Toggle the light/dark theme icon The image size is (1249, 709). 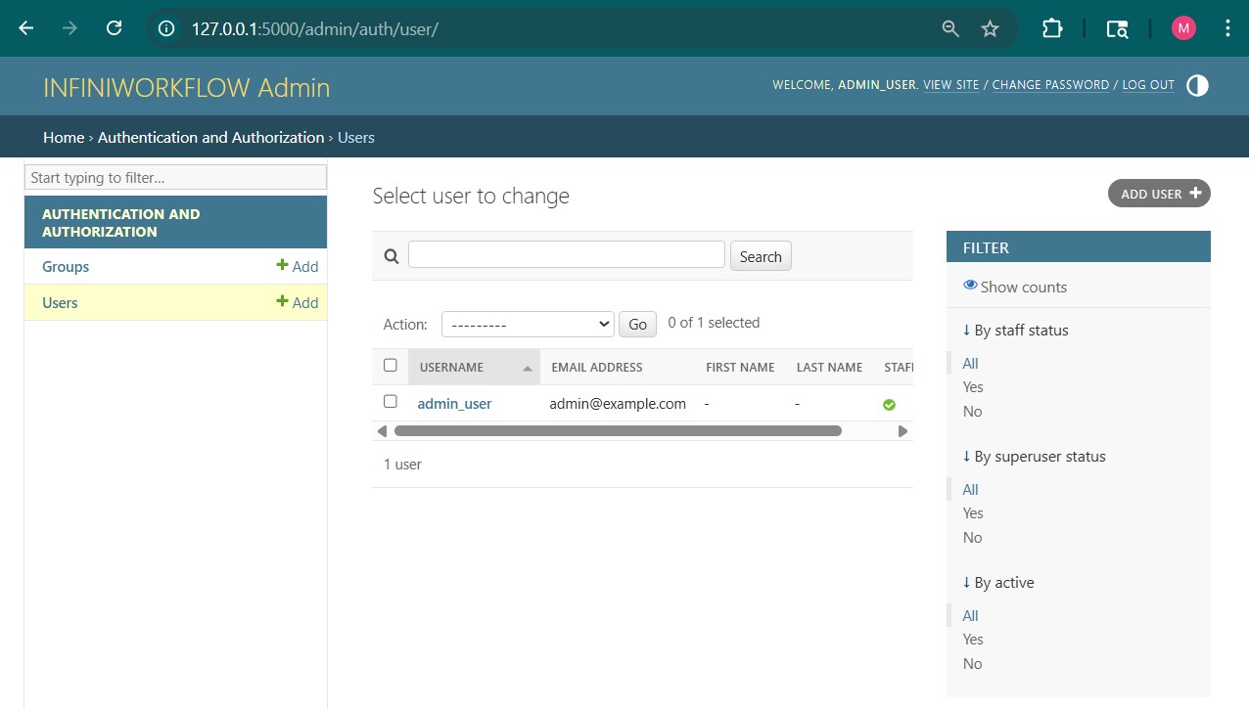pyautogui.click(x=1196, y=85)
